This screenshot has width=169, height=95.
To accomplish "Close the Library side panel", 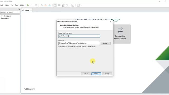I will (19, 9).
